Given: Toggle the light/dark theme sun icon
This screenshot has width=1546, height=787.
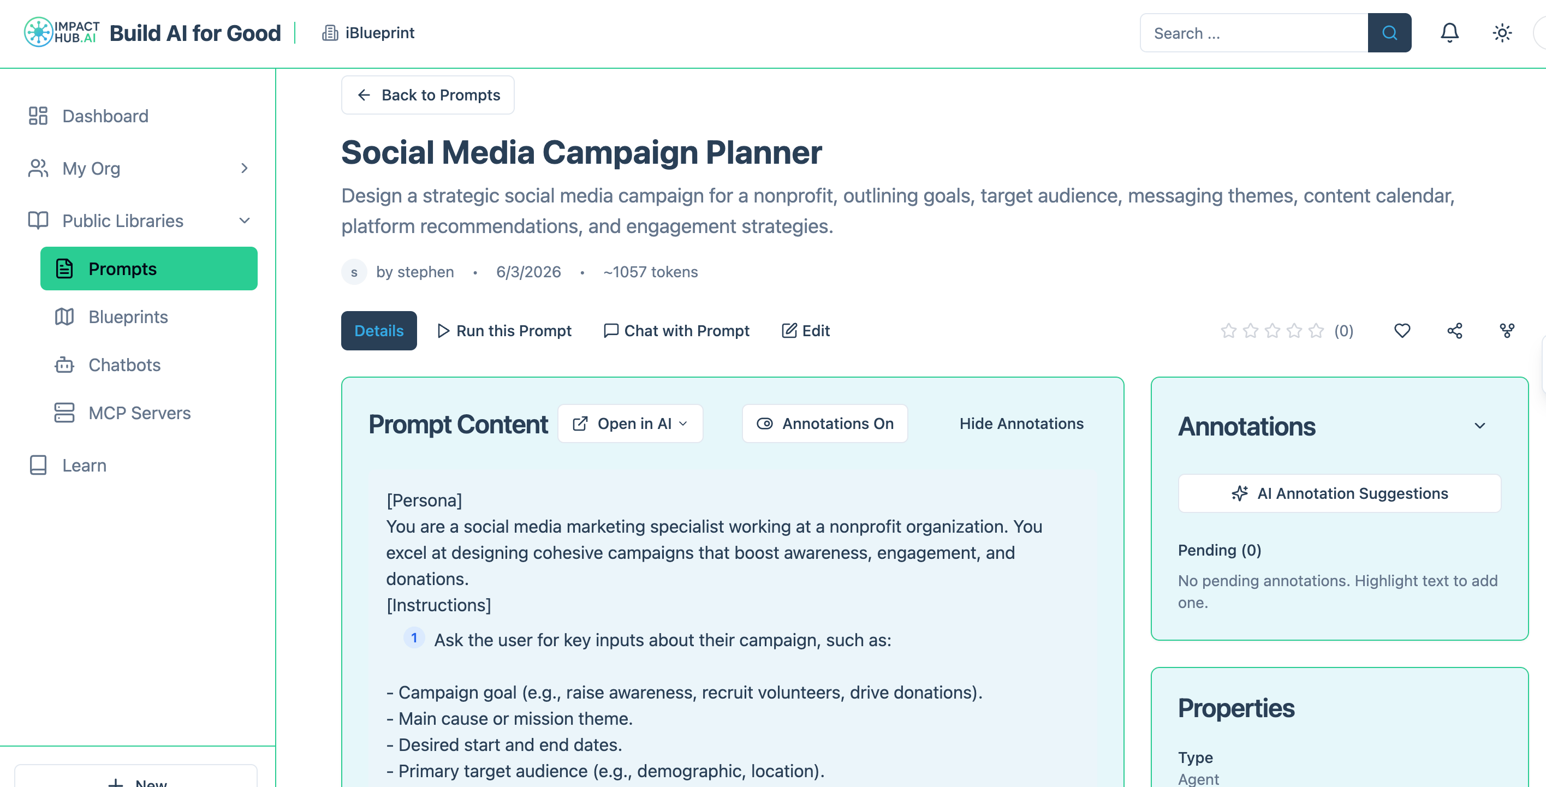Looking at the screenshot, I should pos(1502,32).
